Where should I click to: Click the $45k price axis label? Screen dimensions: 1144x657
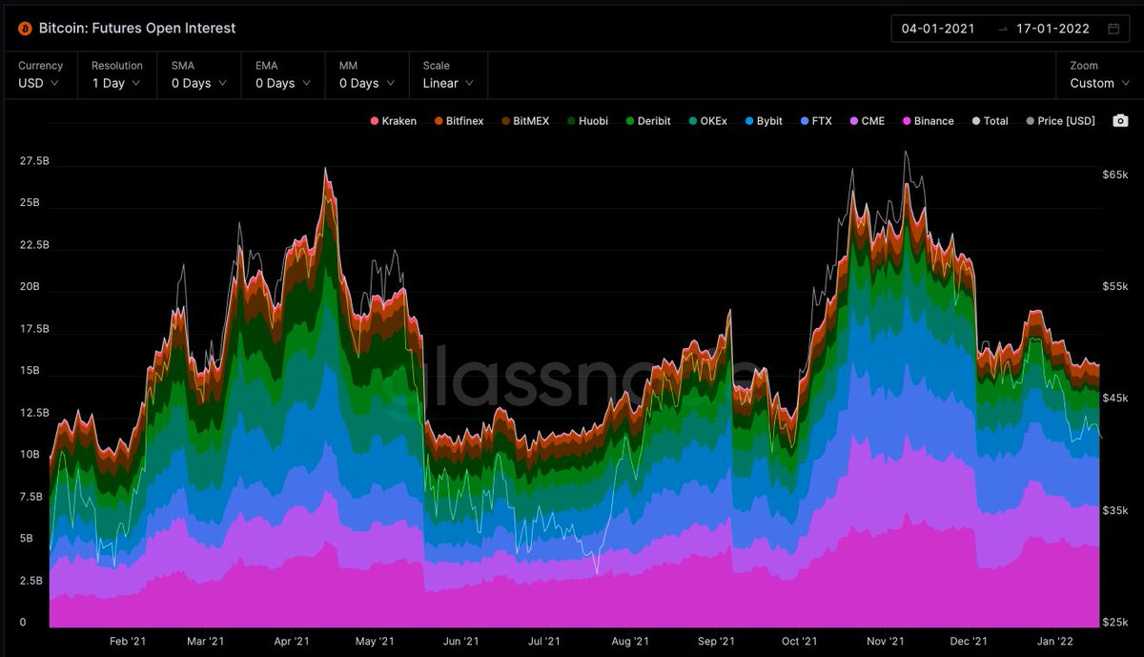(x=1115, y=398)
